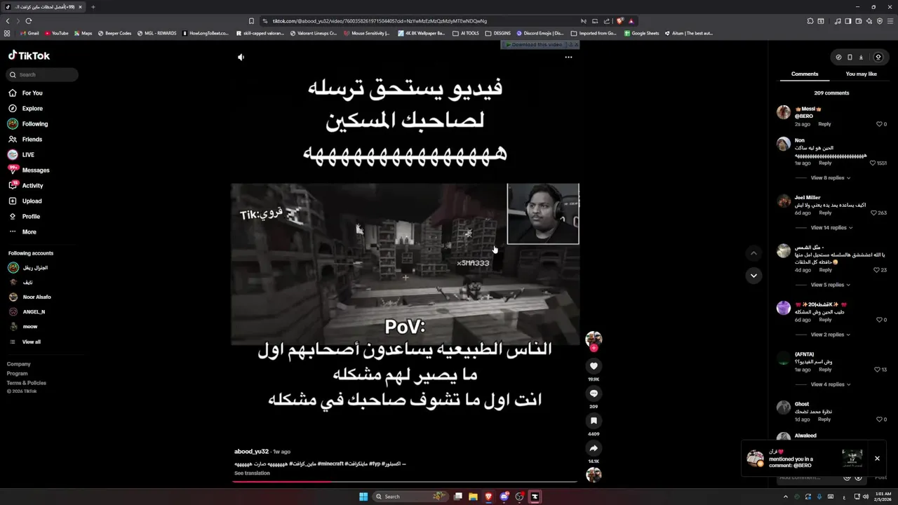Expand View 4 replies under (AFNTA)
The image size is (898, 505).
(x=830, y=384)
